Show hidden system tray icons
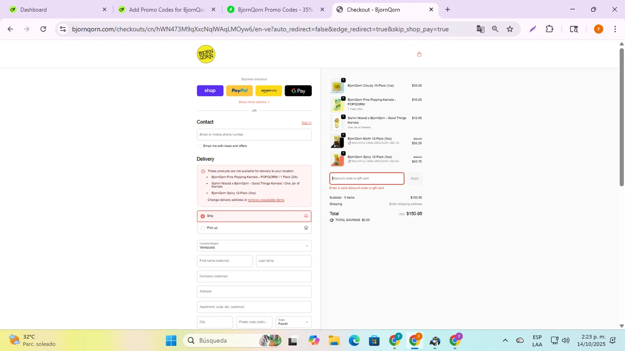This screenshot has height=351, width=625. click(x=505, y=341)
